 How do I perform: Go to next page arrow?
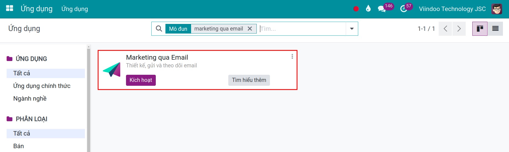click(x=459, y=29)
